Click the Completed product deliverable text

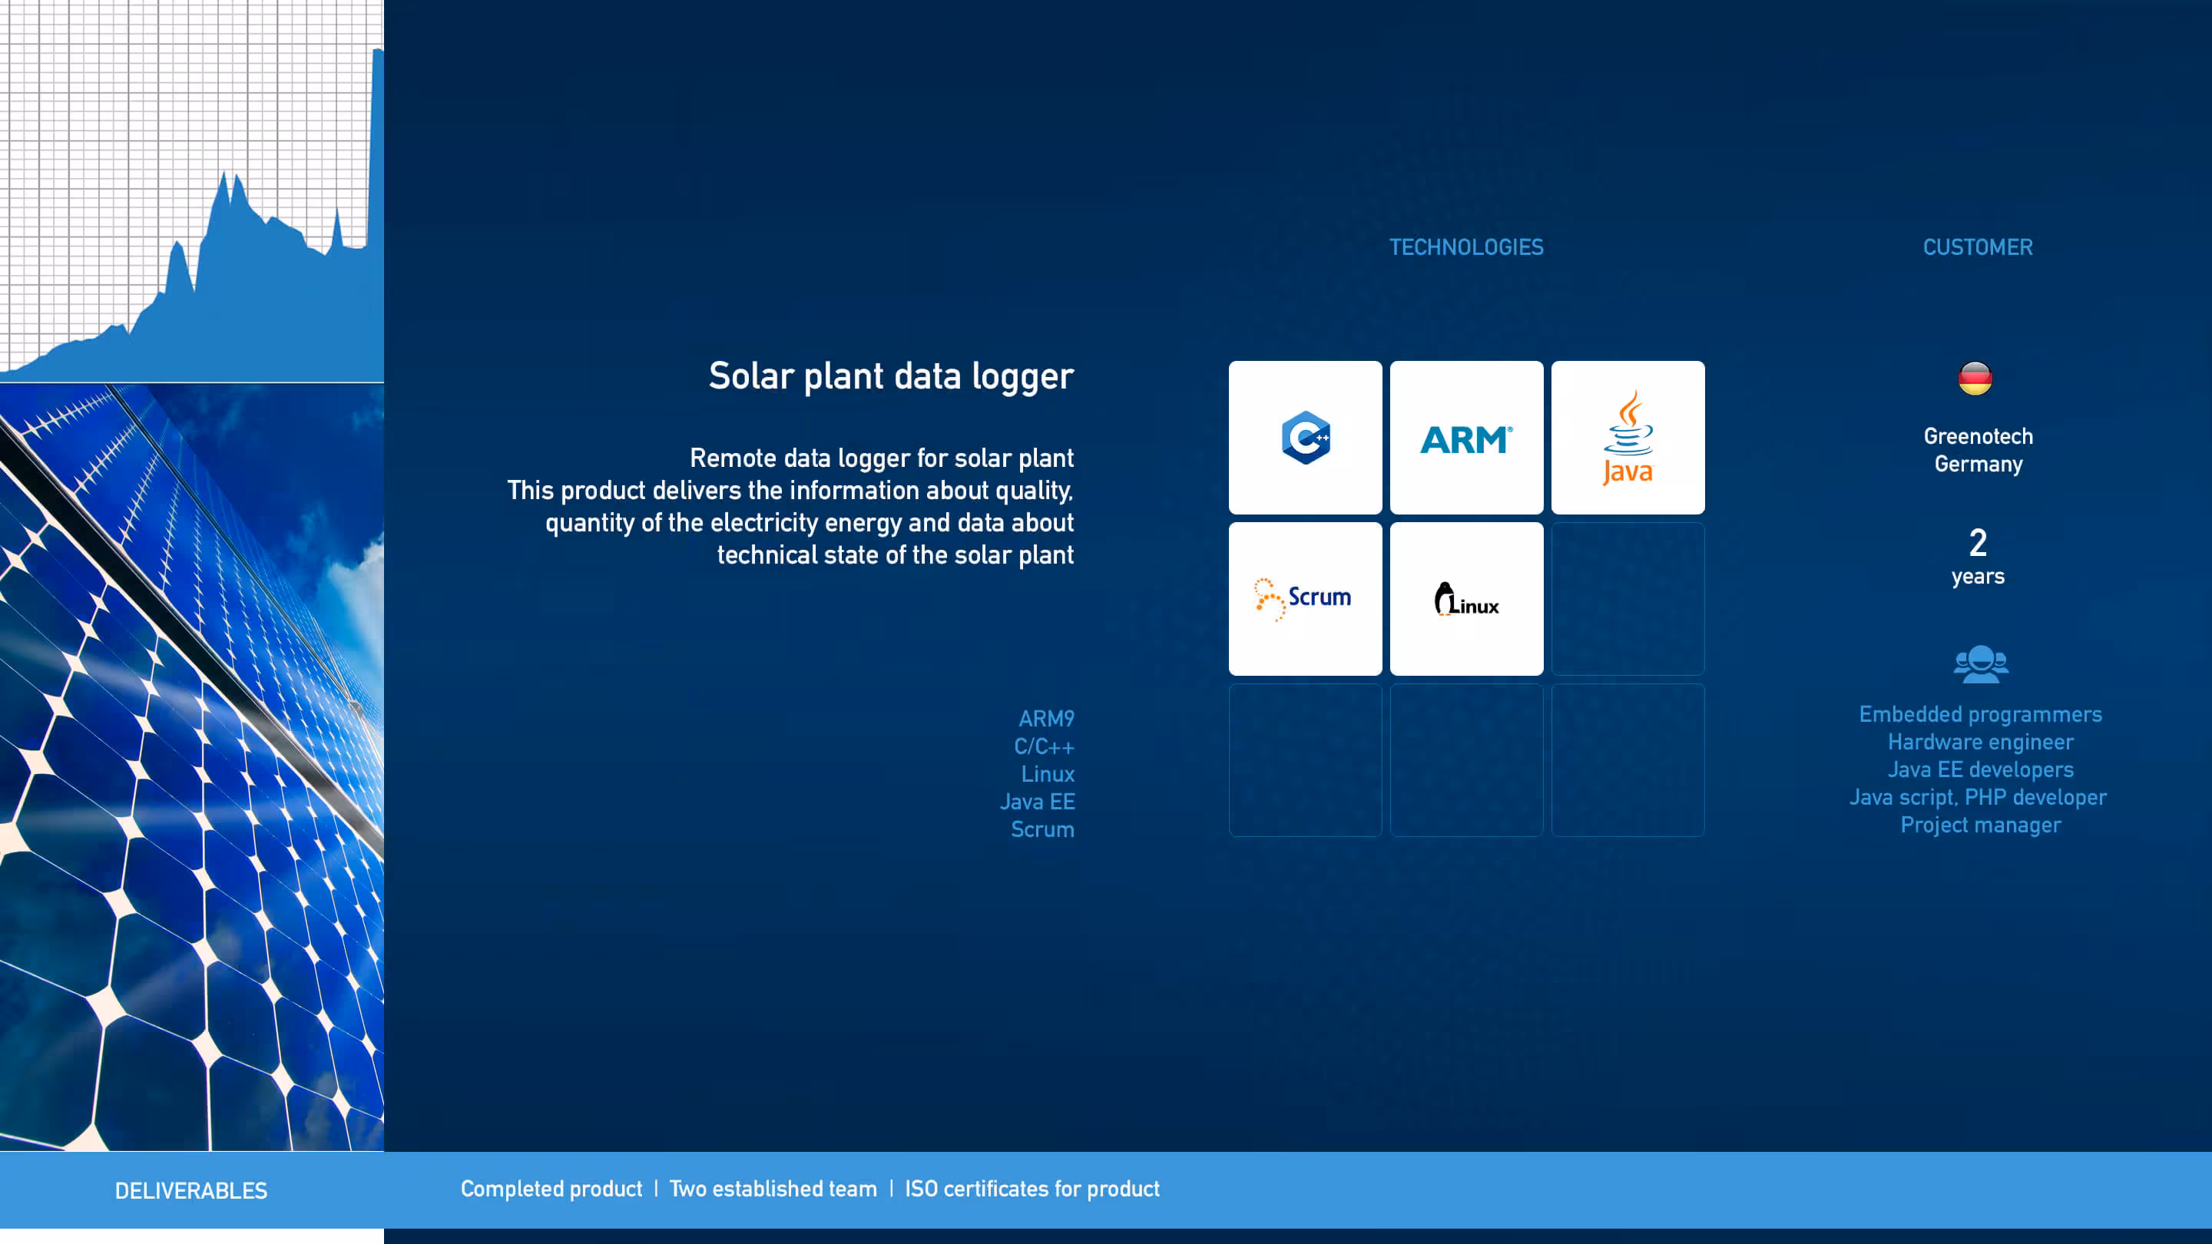click(551, 1189)
